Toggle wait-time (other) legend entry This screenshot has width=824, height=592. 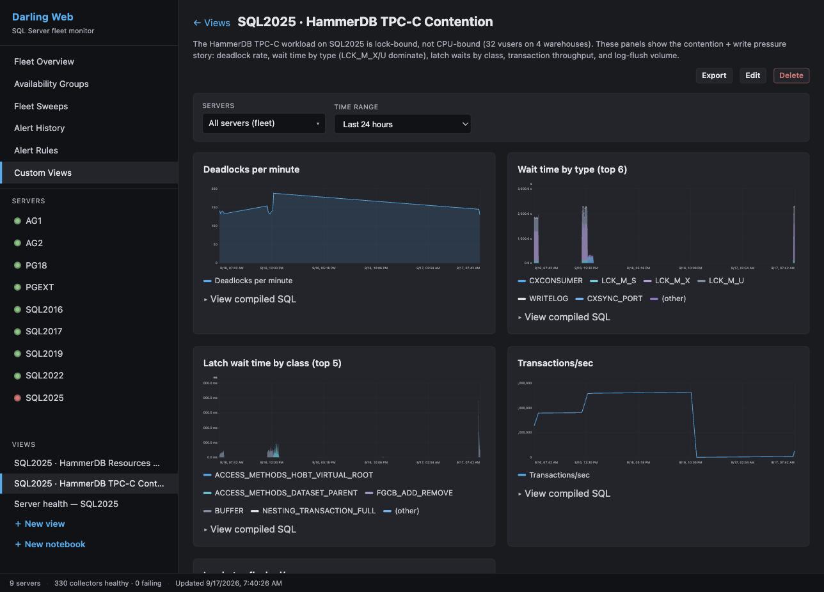668,299
